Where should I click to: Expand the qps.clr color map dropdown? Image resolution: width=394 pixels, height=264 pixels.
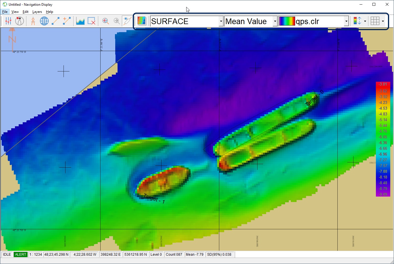tap(346, 21)
